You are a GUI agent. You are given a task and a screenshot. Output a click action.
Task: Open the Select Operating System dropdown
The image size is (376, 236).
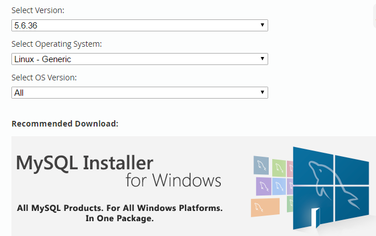click(x=140, y=59)
